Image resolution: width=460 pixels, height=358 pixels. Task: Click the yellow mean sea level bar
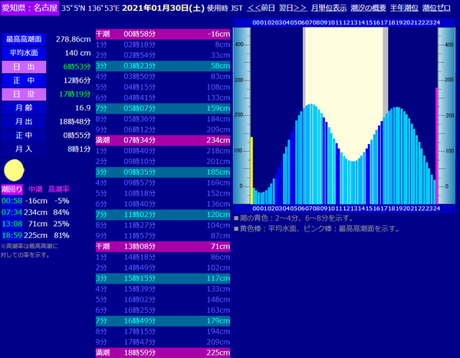click(x=251, y=170)
